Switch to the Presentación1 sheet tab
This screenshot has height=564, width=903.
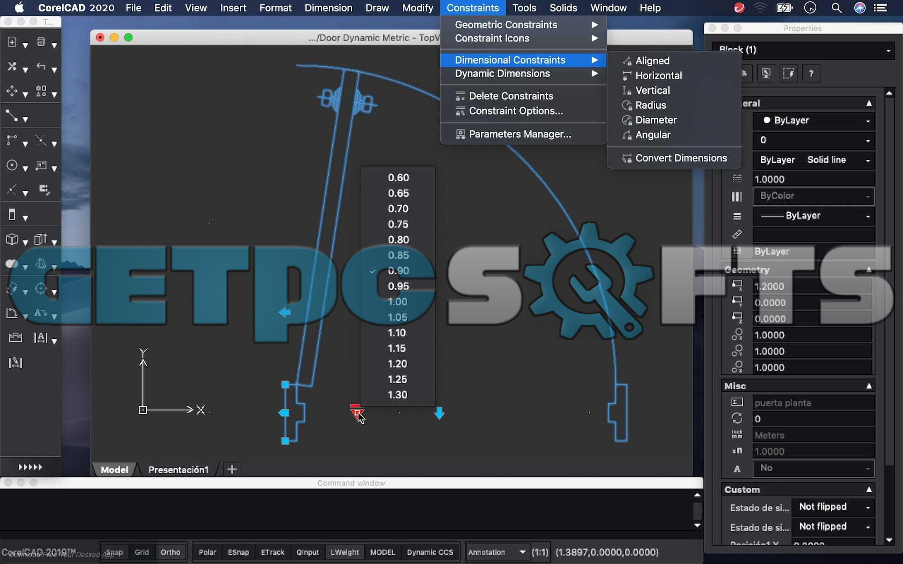point(178,470)
